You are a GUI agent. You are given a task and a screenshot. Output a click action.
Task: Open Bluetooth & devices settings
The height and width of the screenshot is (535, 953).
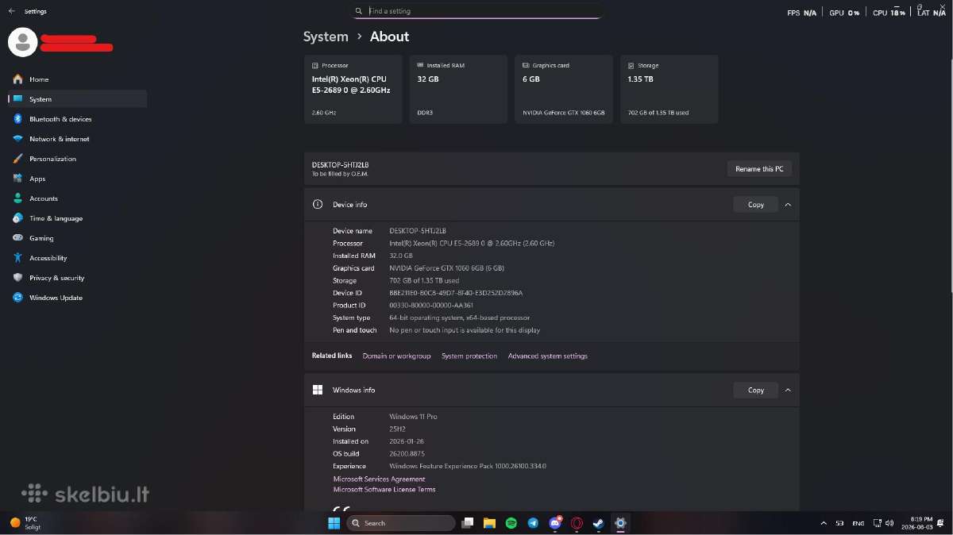pos(77,119)
